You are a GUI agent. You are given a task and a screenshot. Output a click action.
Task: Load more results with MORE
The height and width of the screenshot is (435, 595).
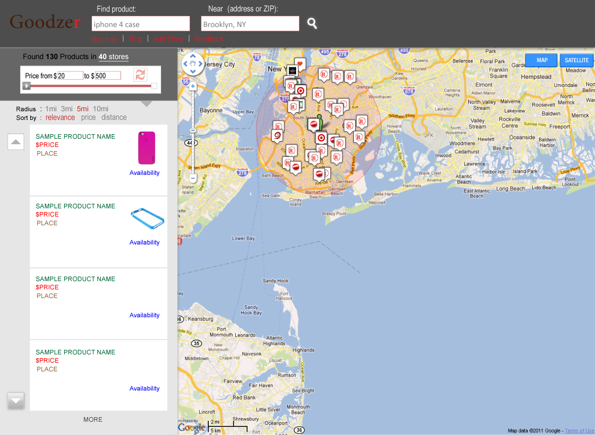point(93,419)
